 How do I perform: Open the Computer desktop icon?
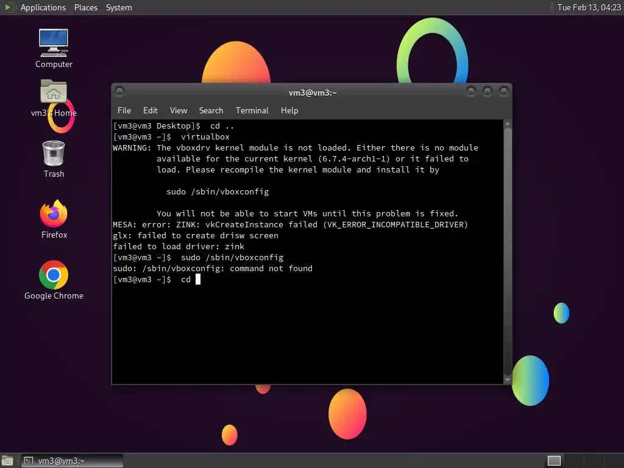point(54,49)
